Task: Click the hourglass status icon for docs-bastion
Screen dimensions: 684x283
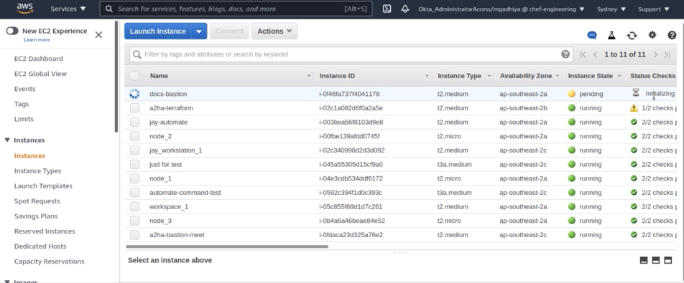Action: [x=636, y=93]
